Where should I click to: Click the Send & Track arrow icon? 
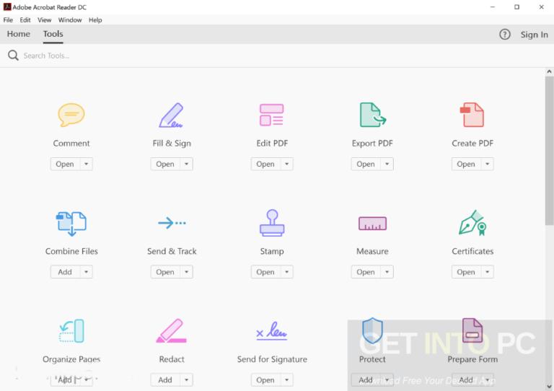(172, 223)
